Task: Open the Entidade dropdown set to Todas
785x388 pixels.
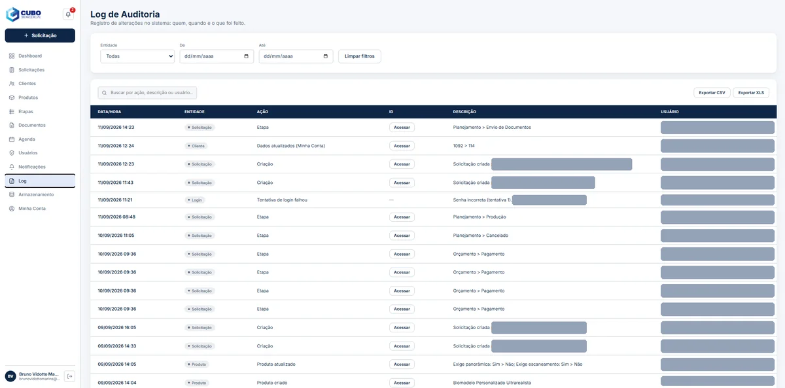Action: 137,56
